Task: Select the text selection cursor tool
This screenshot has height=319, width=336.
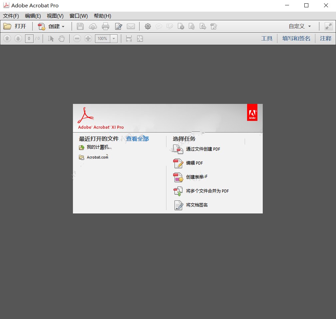Action: (51, 39)
